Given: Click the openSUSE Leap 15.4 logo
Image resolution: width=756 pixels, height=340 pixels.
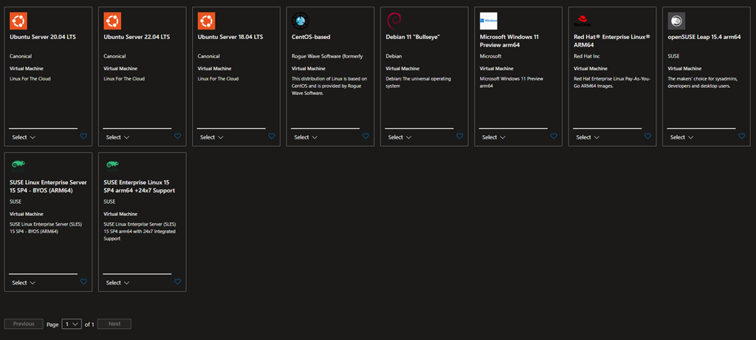Looking at the screenshot, I should [x=676, y=21].
